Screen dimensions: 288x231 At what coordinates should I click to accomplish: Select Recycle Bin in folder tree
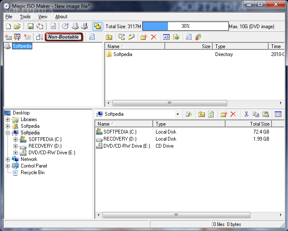coord(33,173)
